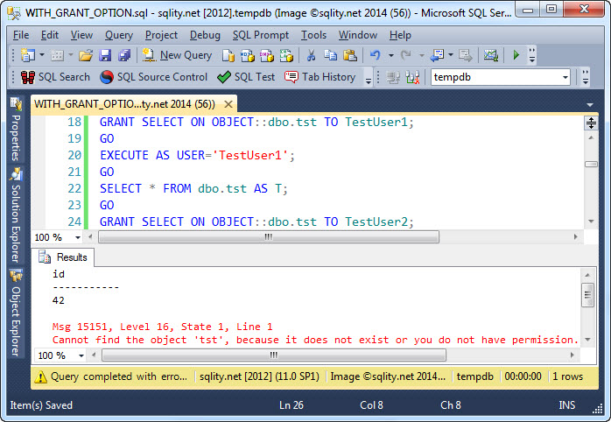
Task: Click the green Start debugging arrow
Action: tap(516, 55)
